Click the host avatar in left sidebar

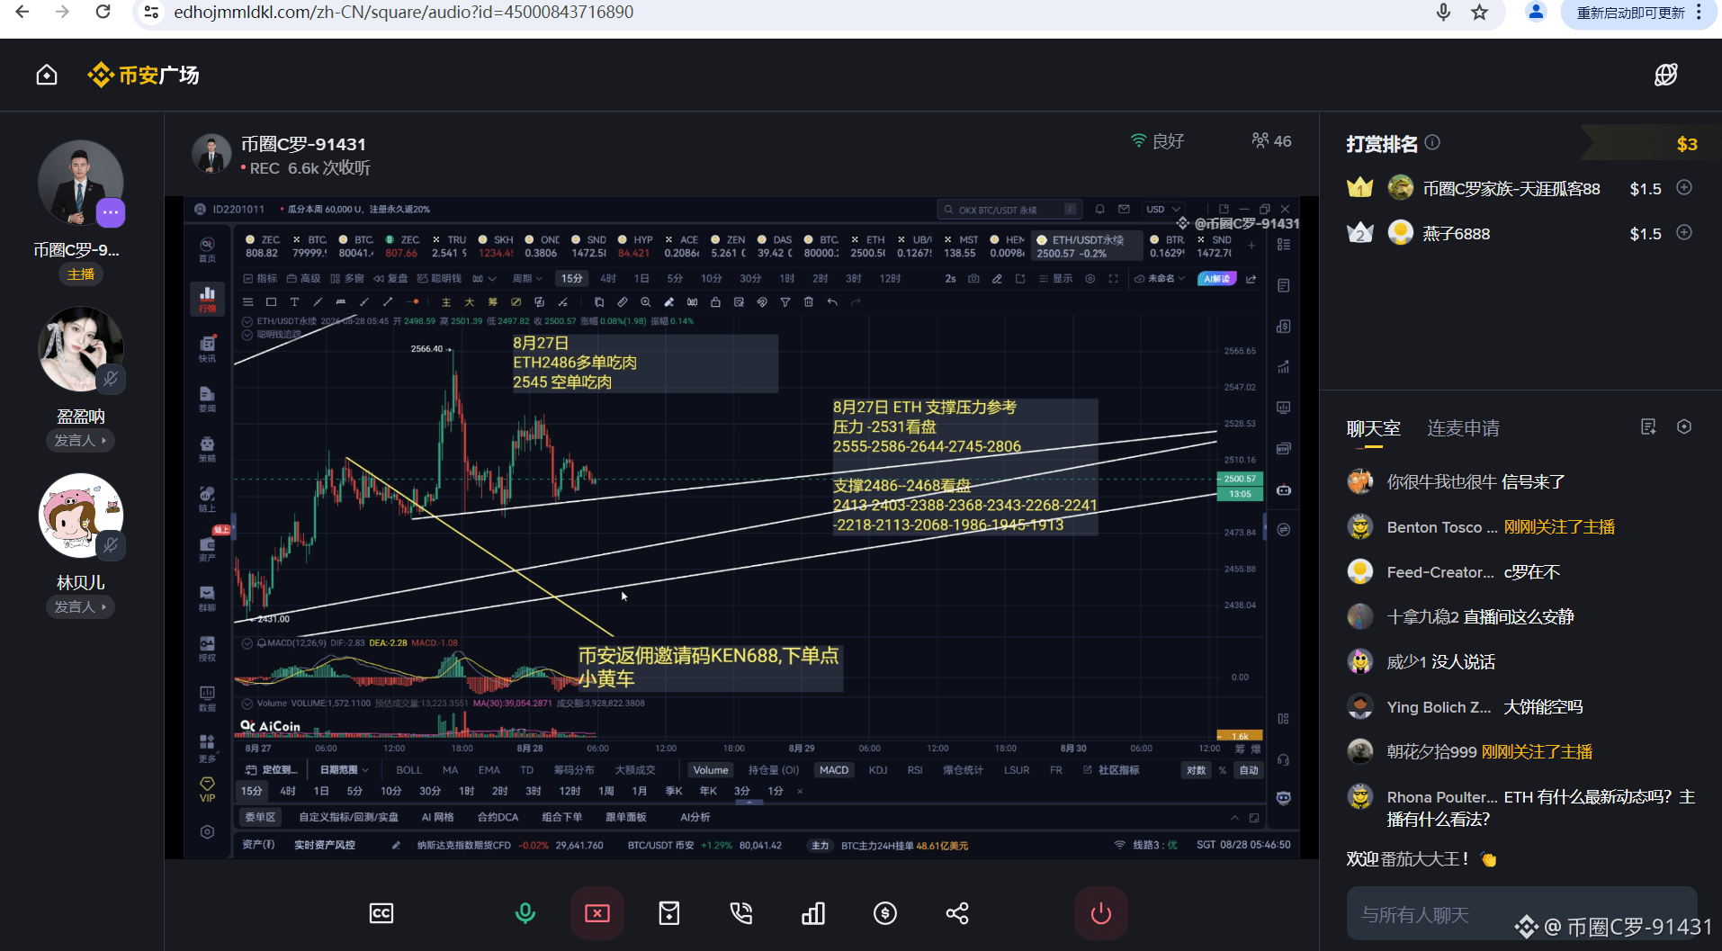click(80, 183)
